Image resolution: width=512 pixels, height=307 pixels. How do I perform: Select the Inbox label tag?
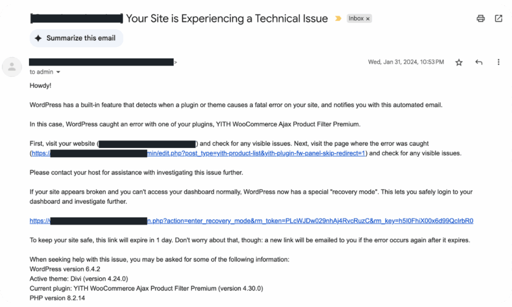click(x=356, y=18)
